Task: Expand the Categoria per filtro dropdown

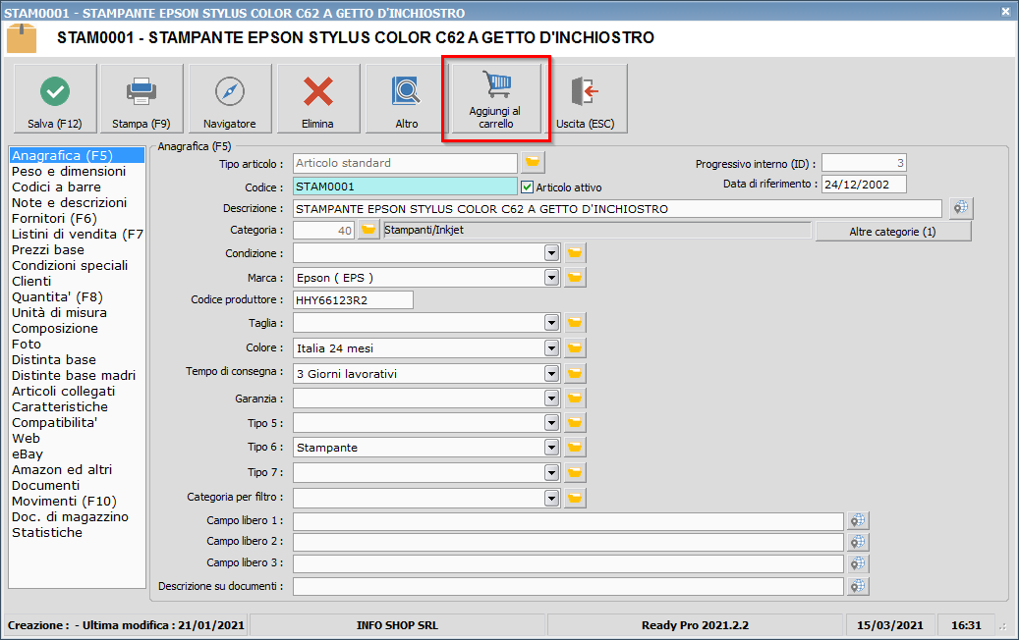Action: click(x=551, y=498)
